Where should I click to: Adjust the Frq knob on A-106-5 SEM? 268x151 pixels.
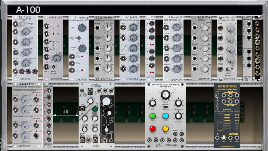(176, 28)
